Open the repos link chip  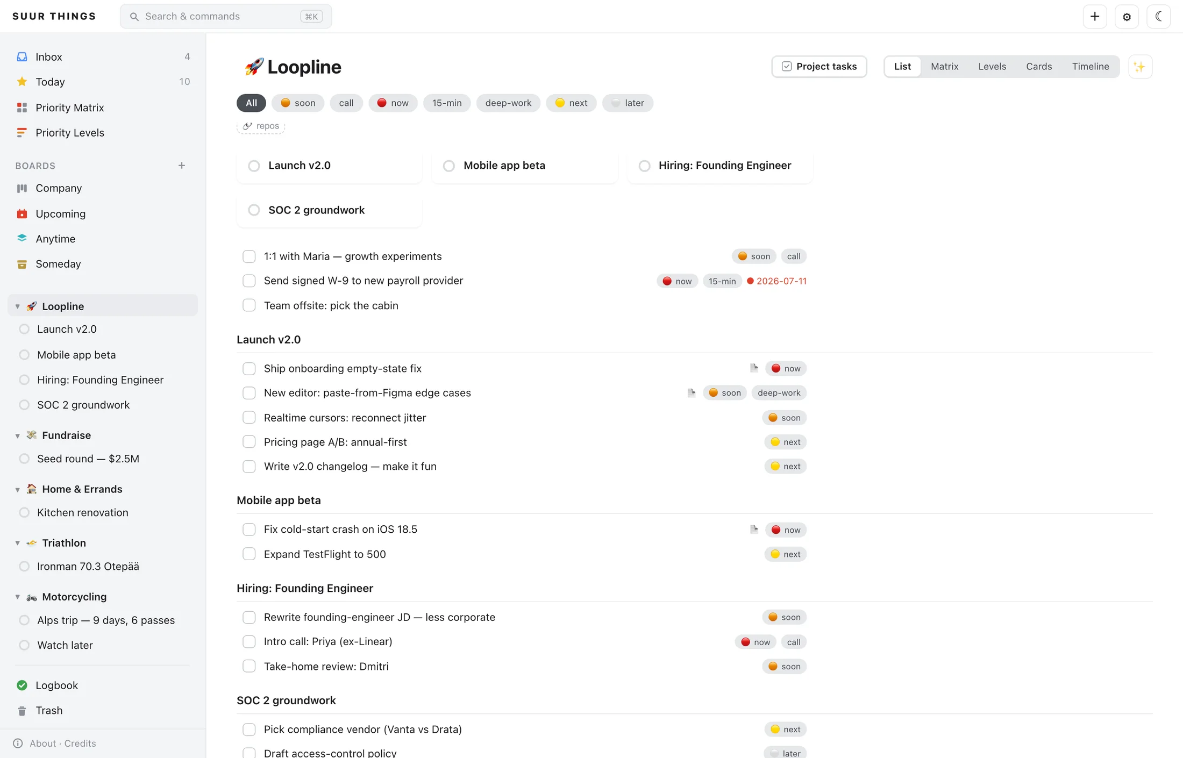pos(261,126)
